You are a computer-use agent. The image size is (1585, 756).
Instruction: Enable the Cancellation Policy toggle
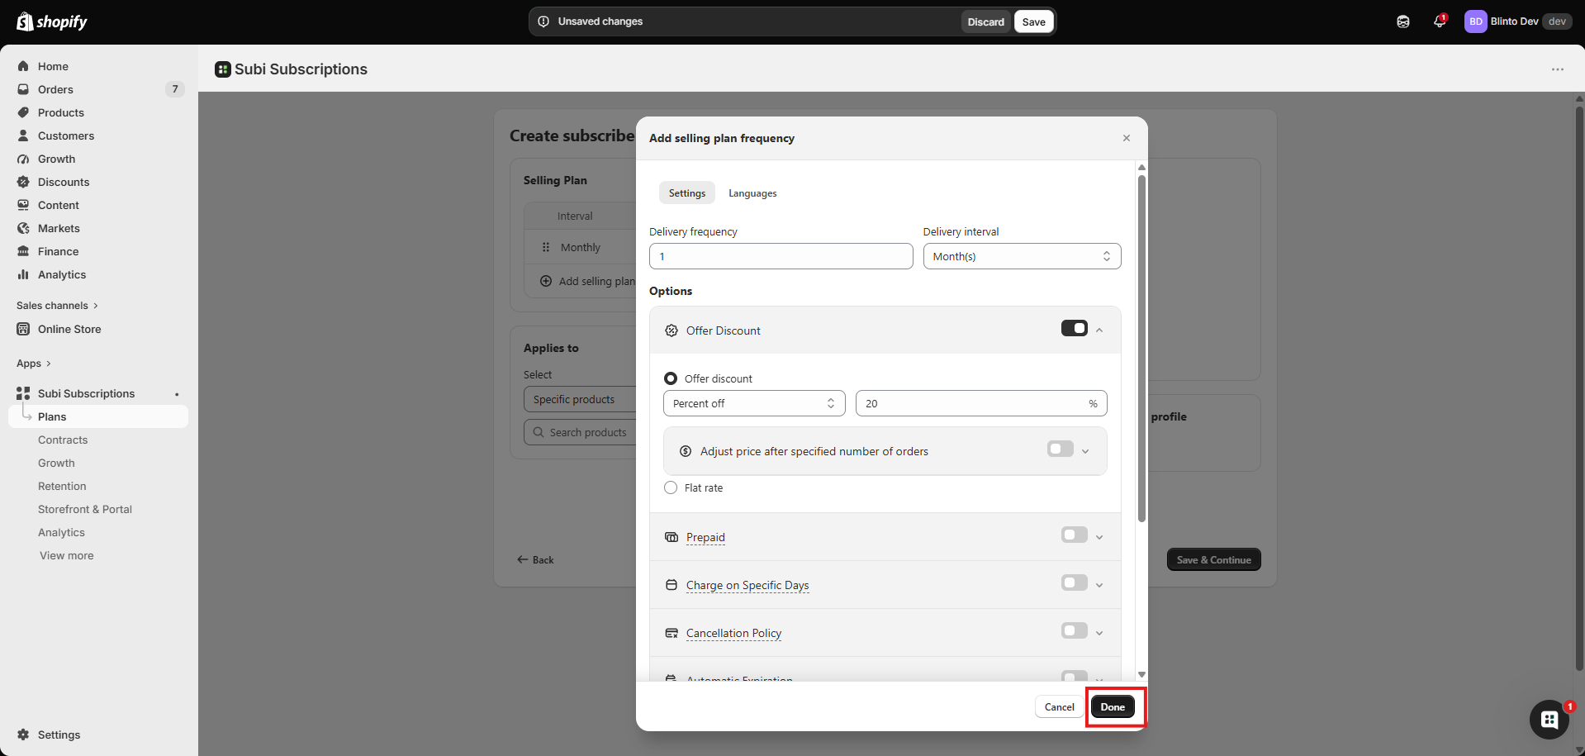[1075, 630]
